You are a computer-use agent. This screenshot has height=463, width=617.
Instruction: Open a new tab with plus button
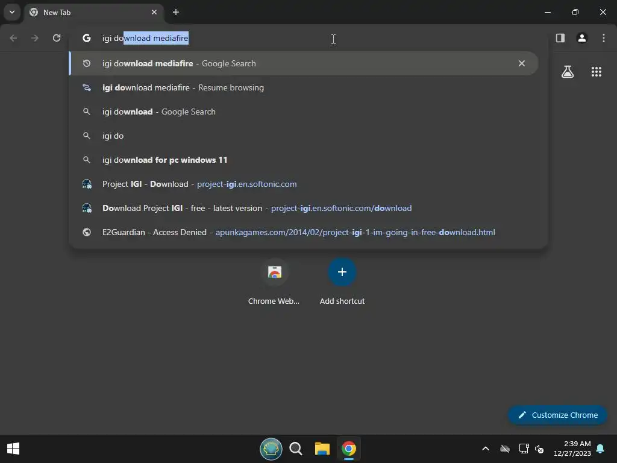(176, 12)
